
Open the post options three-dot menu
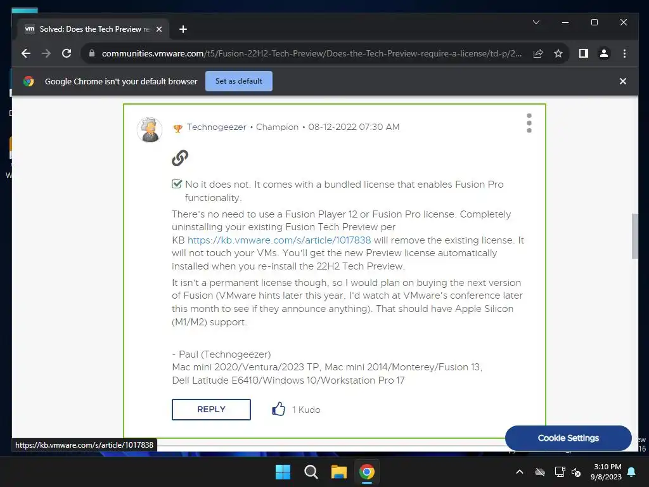529,123
